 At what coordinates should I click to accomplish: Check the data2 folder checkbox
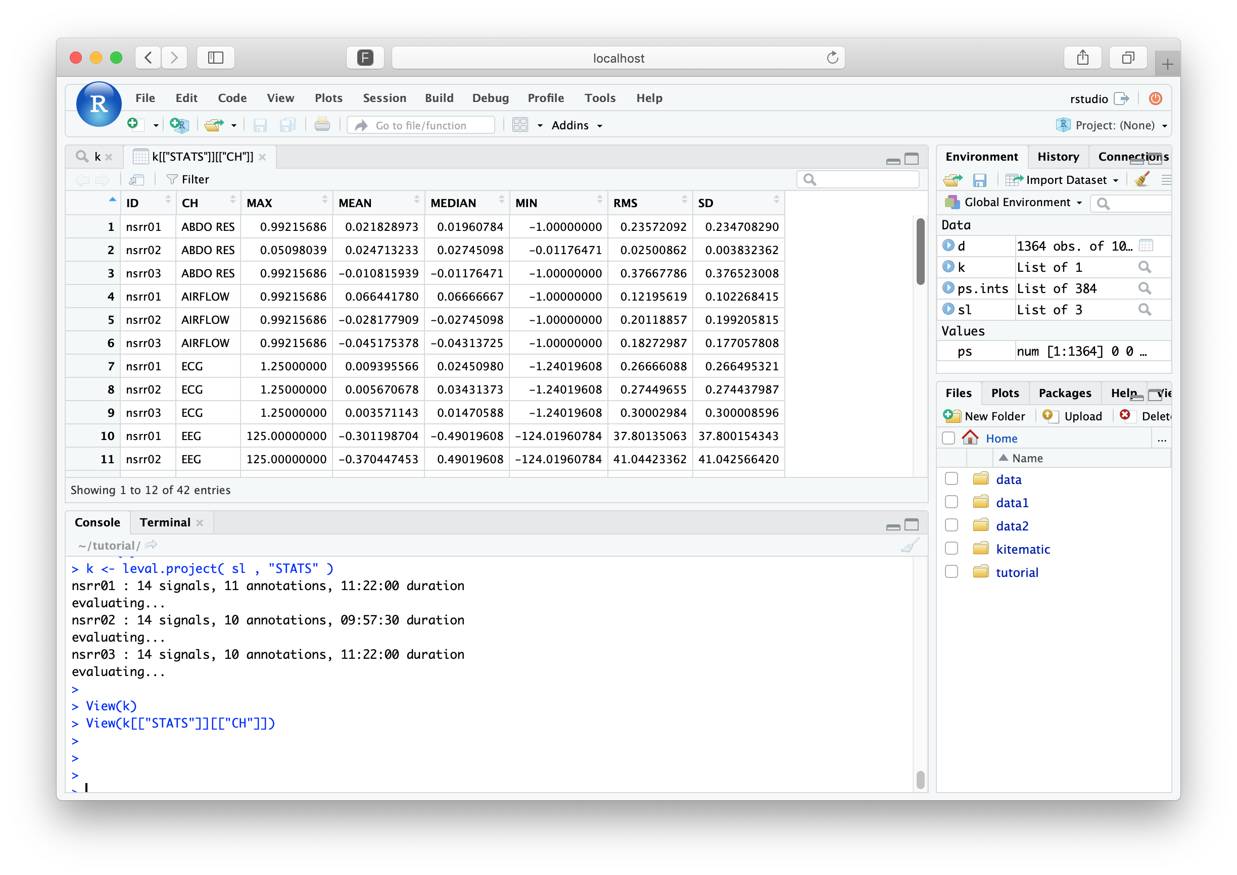point(951,525)
